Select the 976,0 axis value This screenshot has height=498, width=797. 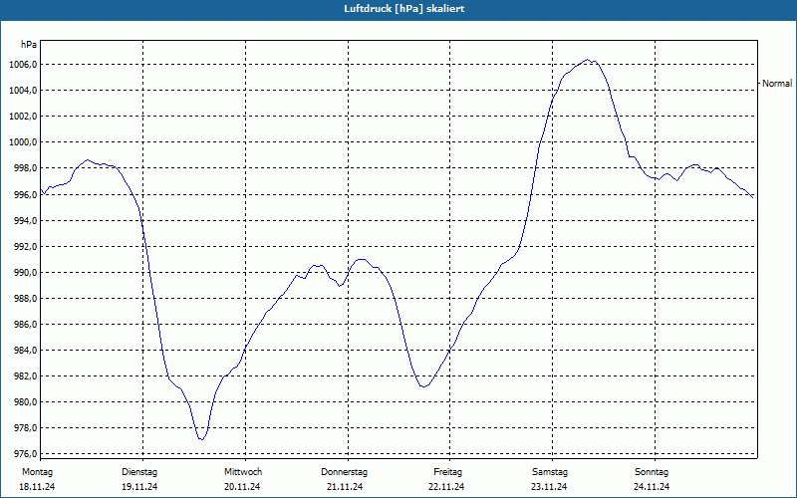tap(25, 454)
